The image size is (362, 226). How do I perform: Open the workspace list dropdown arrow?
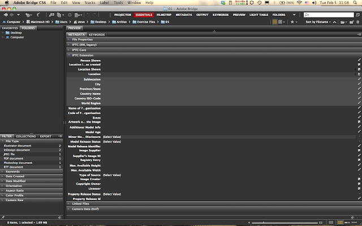(x=294, y=15)
